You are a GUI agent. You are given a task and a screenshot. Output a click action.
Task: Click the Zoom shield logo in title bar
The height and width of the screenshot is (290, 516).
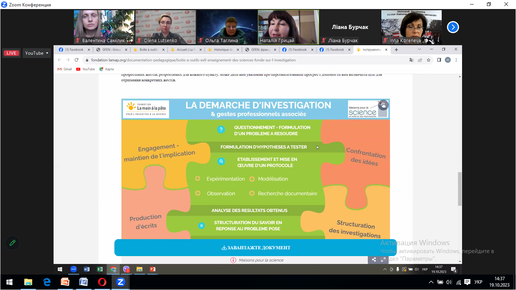point(4,5)
